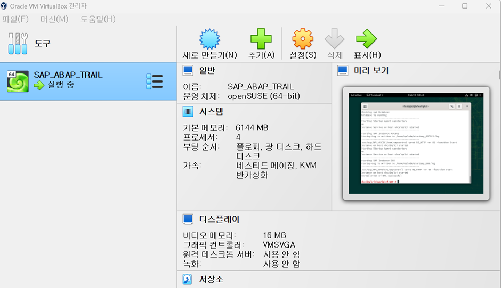Screen dimensions: 501x288
Task: Click the Add (추가) green plus icon
Action: (261, 39)
